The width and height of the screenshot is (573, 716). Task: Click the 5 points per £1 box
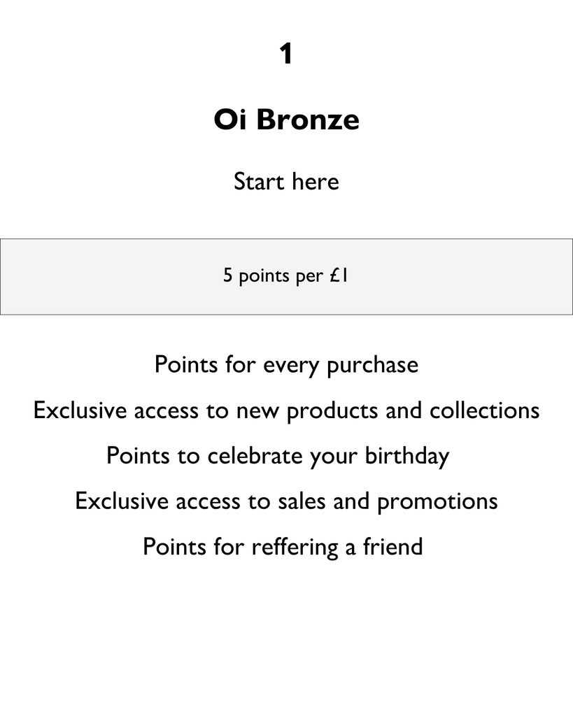point(287,277)
